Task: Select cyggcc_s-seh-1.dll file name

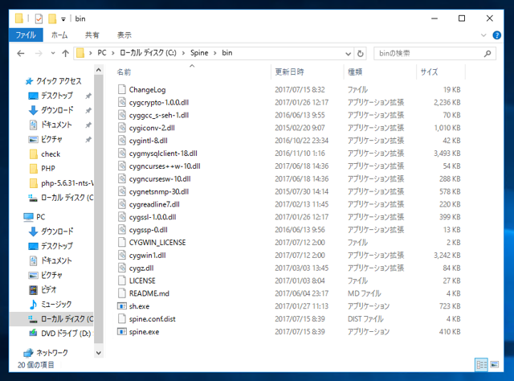Action: [159, 115]
